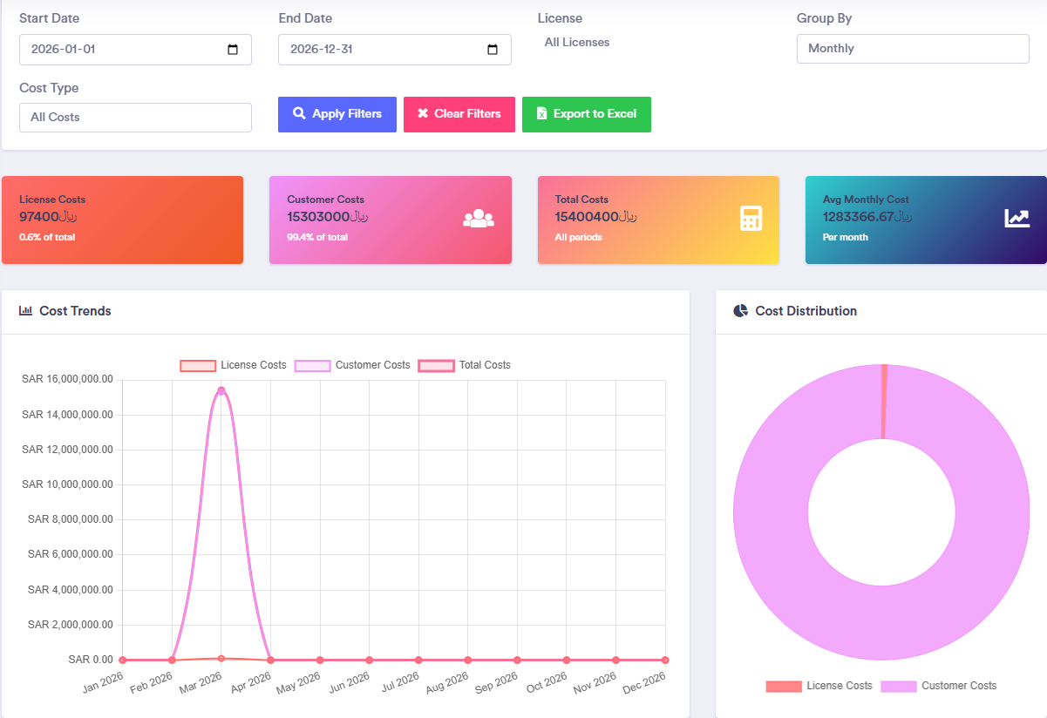Toggle License Costs in distribution legend

[x=819, y=686]
